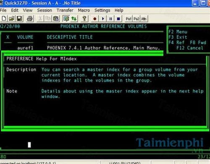The image size is (210, 164).
Task: Click the Pa2 key button
Action: (136, 19)
